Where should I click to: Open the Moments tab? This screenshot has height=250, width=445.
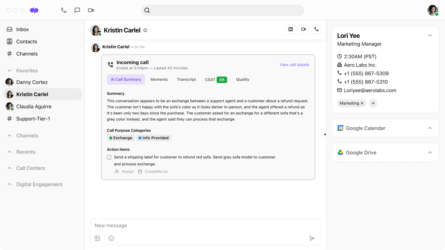[159, 80]
